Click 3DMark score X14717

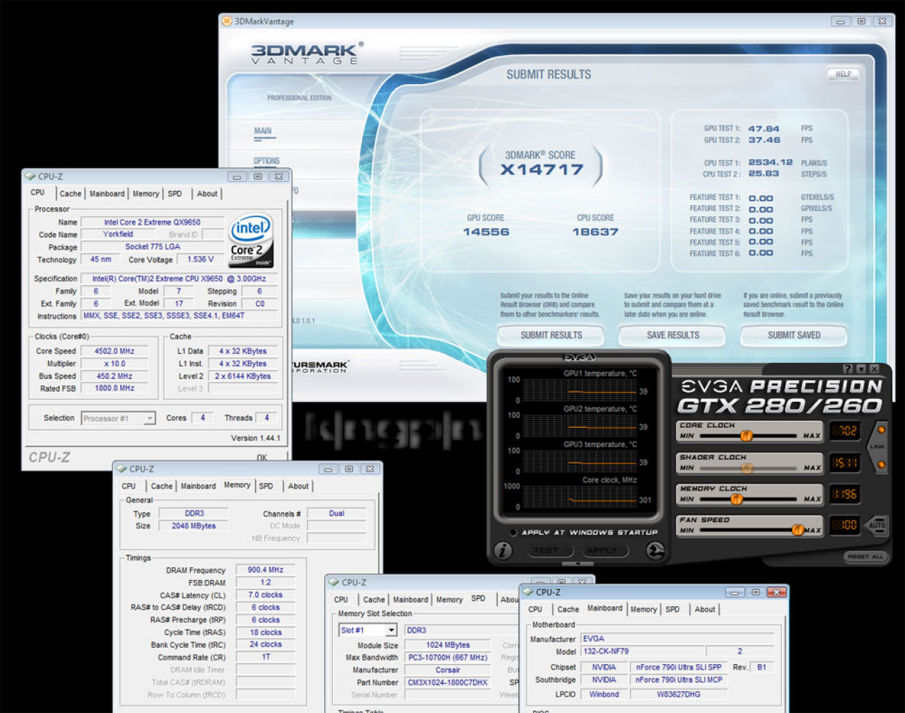(542, 170)
